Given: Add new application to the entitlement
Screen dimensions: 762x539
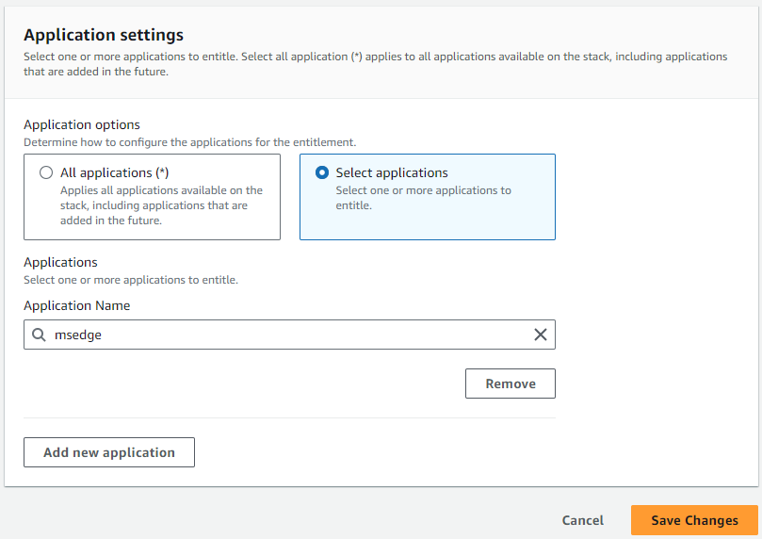Looking at the screenshot, I should (x=109, y=452).
